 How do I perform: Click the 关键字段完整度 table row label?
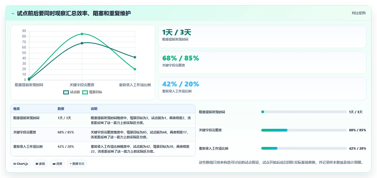(x=25, y=132)
